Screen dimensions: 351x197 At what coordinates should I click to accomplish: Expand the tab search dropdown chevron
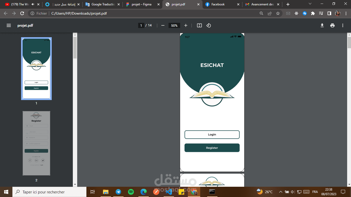click(x=310, y=4)
